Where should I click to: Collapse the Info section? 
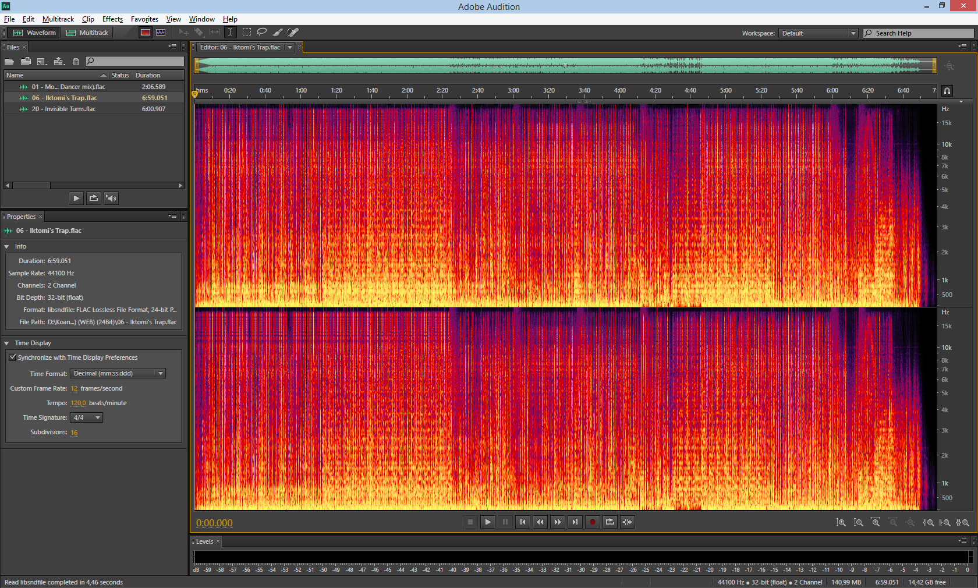[6, 247]
